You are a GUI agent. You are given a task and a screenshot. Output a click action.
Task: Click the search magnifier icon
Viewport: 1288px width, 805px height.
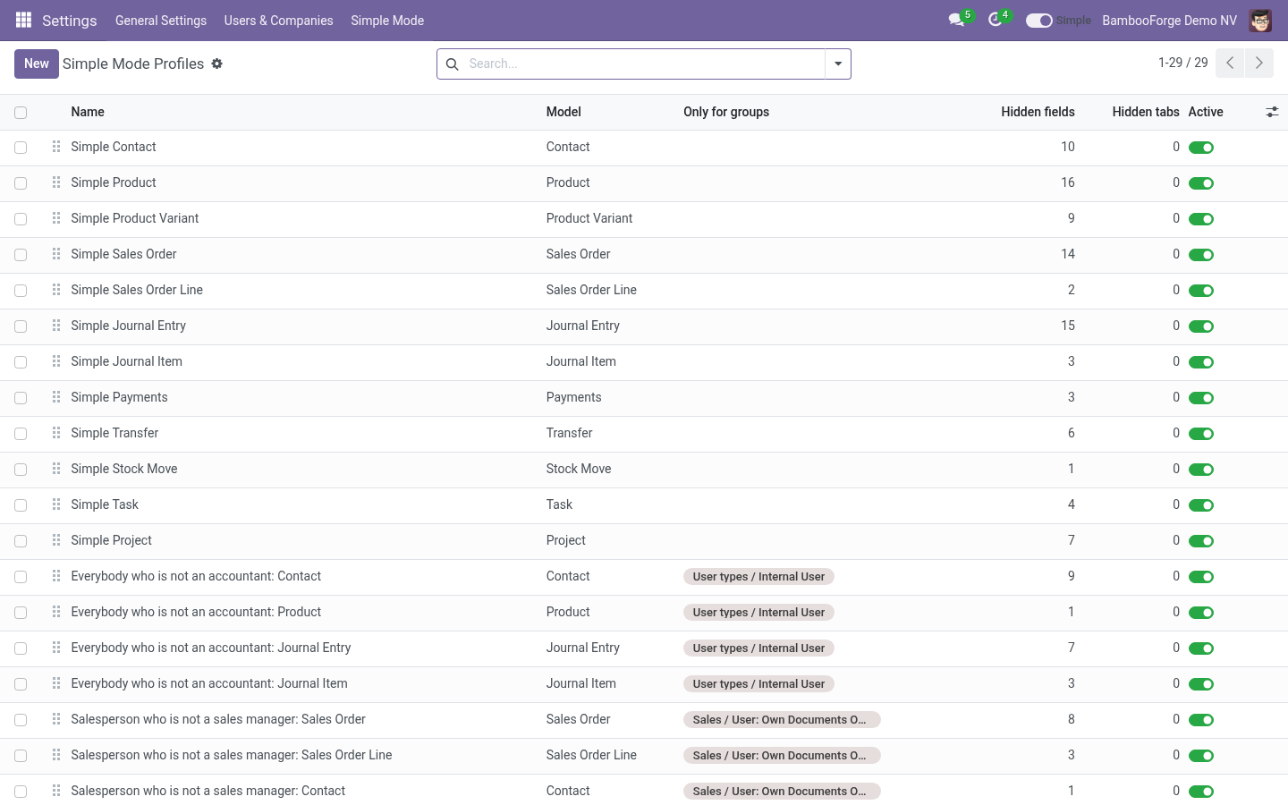(452, 64)
